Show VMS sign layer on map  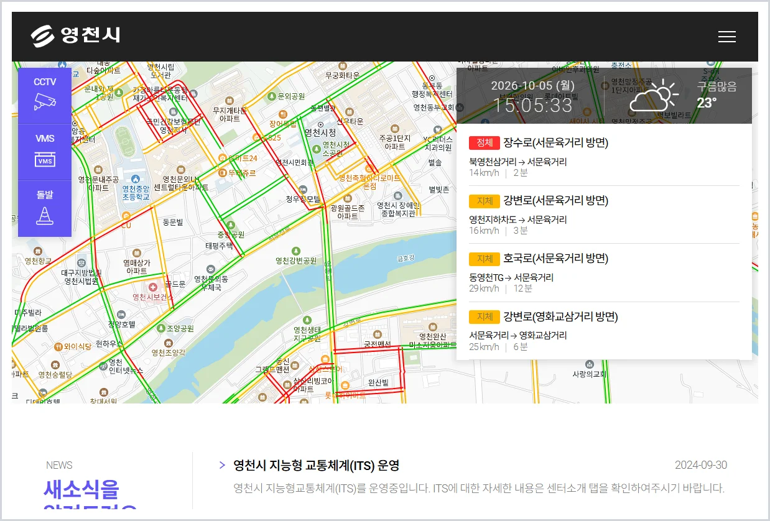tap(45, 152)
